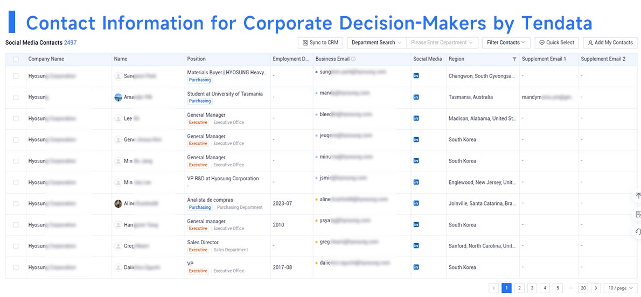Screen dimensions: 641x297
Task: Check the box for Materials Buyer row
Action: tap(16, 76)
